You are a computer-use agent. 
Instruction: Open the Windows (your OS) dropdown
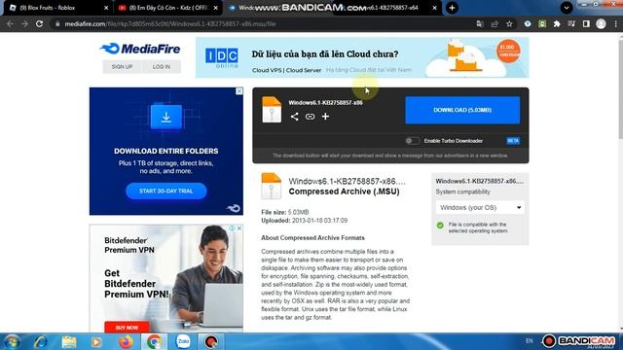(480, 207)
